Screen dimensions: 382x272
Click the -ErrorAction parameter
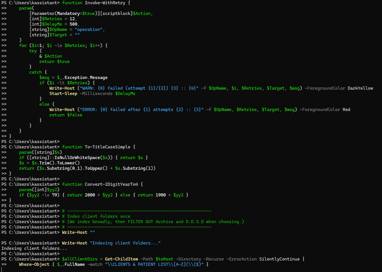pyautogui.click(x=242, y=259)
